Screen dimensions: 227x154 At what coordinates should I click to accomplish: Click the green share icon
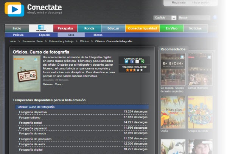tap(143, 62)
